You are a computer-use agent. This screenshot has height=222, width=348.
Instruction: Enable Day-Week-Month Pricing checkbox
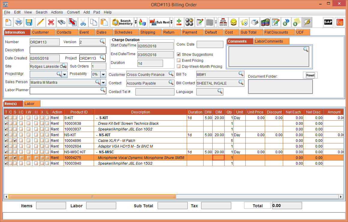(179, 67)
